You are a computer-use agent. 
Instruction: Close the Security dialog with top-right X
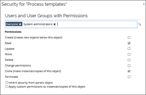pos(144,4)
